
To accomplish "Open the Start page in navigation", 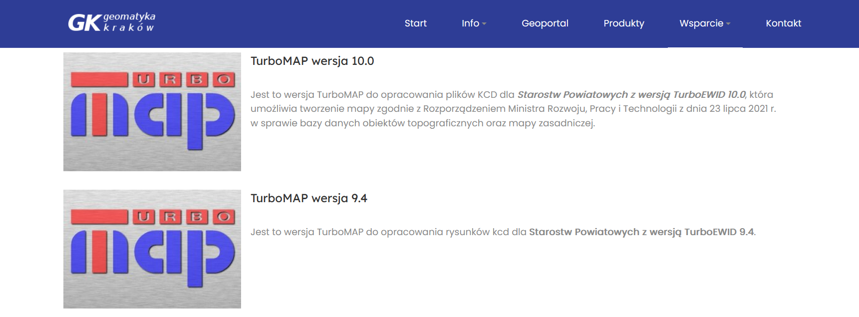I will pyautogui.click(x=415, y=23).
